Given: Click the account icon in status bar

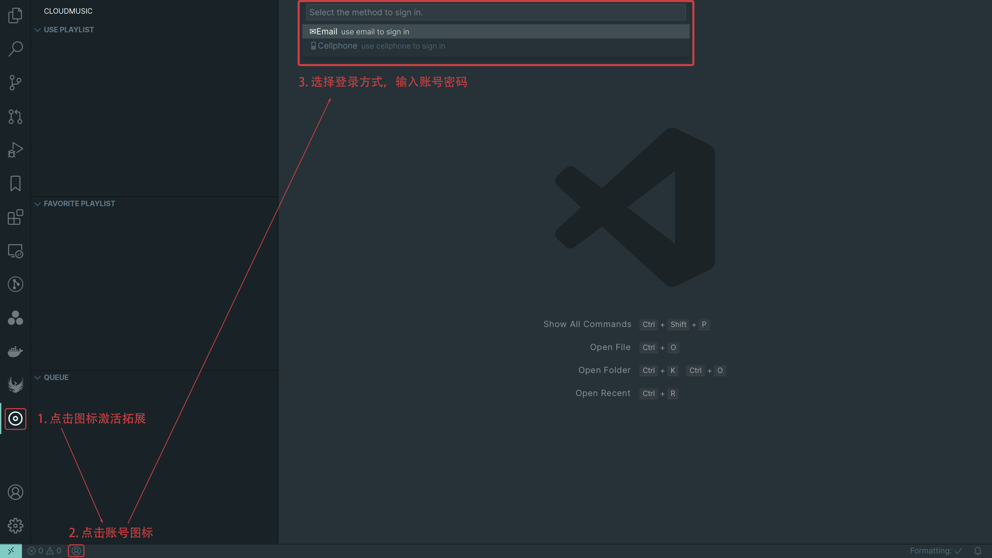Looking at the screenshot, I should [x=76, y=551].
